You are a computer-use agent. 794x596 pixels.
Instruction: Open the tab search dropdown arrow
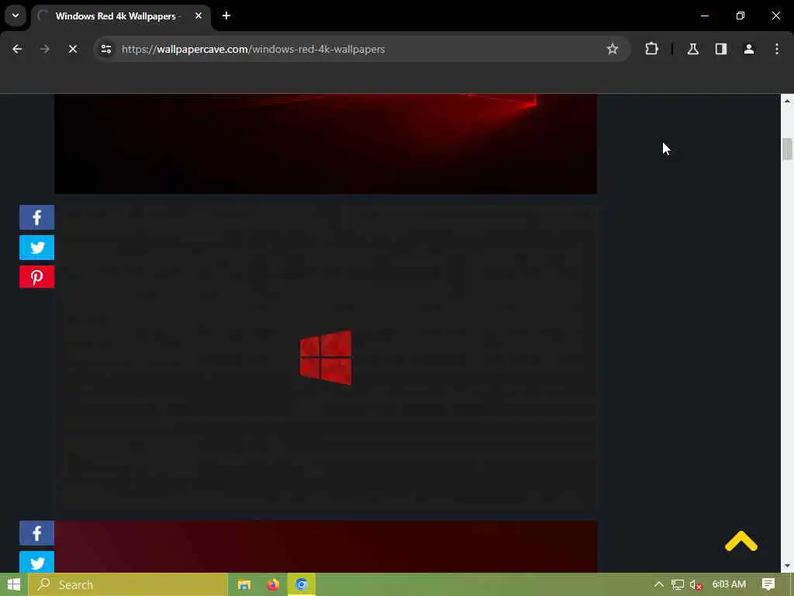(x=16, y=16)
